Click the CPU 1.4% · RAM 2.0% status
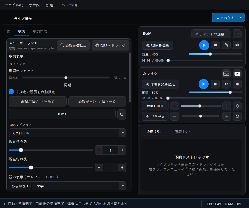The width and height of the screenshot is (249, 208). click(224, 204)
